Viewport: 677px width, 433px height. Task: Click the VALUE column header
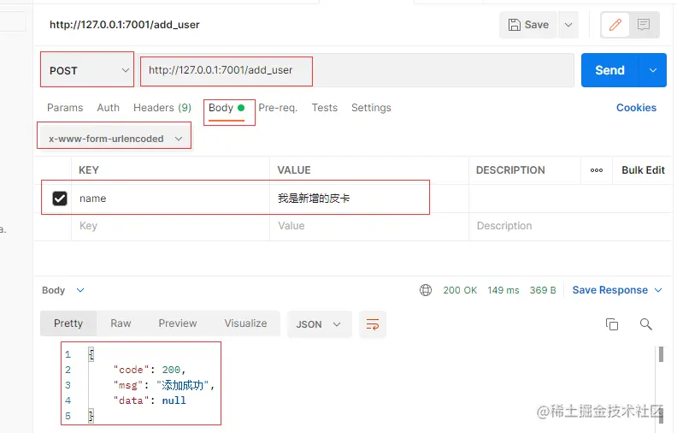tap(293, 170)
